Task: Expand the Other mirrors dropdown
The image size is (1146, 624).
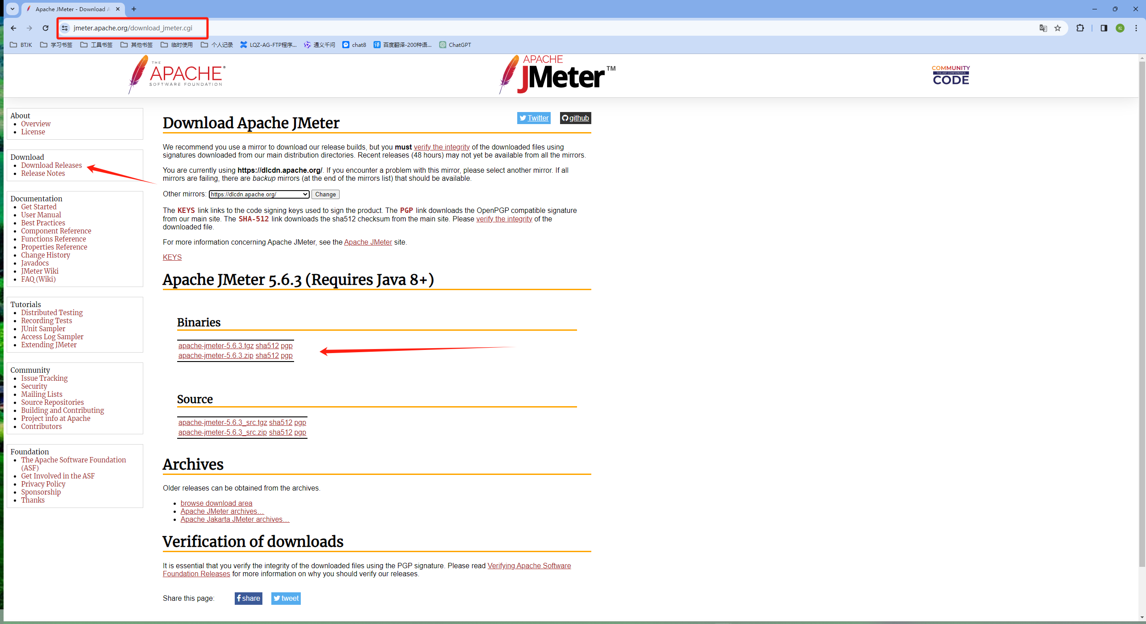Action: (259, 194)
